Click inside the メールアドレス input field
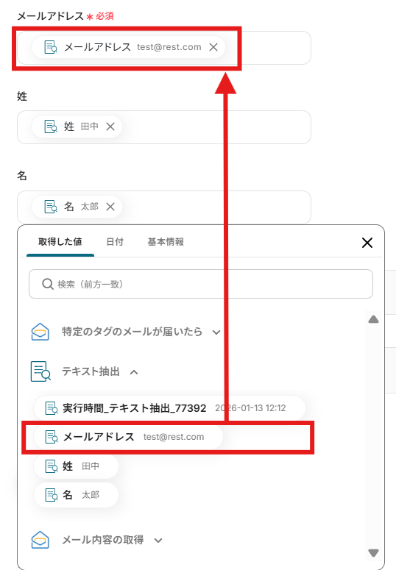 (x=164, y=48)
